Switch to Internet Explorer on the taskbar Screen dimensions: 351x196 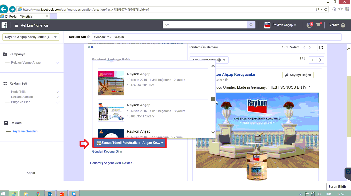pos(14,193)
